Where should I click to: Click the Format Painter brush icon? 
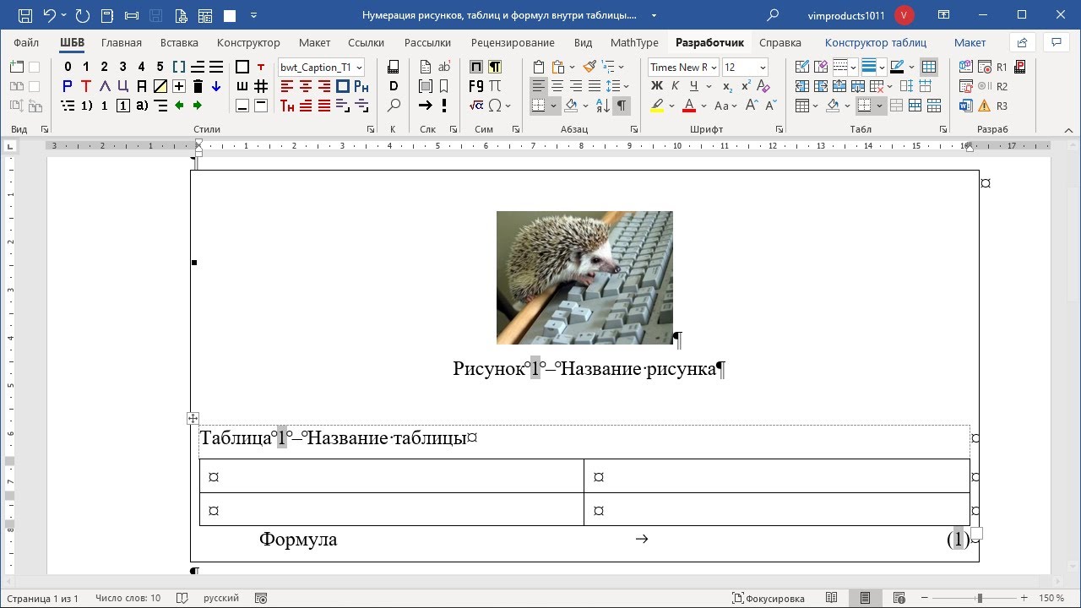pos(589,67)
